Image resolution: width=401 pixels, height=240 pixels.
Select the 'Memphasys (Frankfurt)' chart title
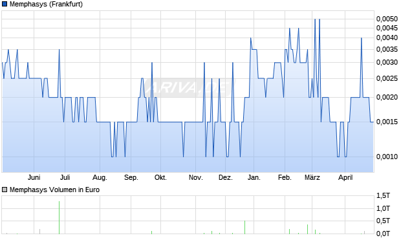coord(46,4)
